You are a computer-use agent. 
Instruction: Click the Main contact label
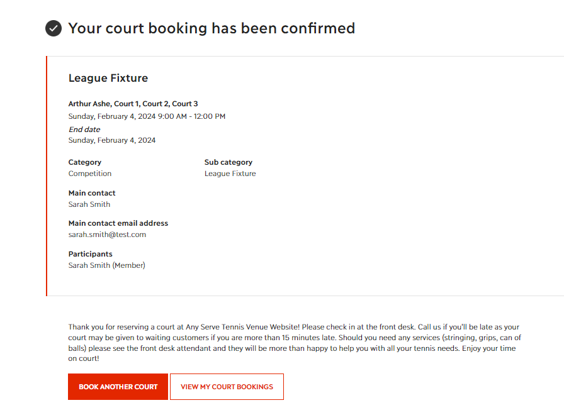pos(92,193)
